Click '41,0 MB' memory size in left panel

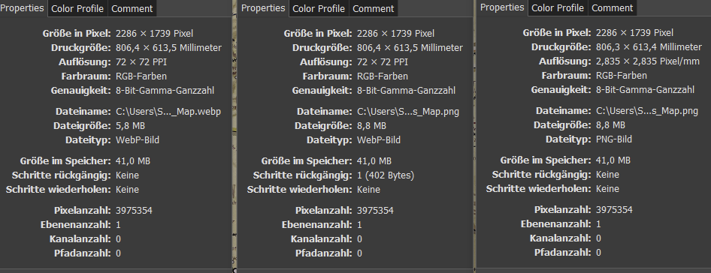(133, 161)
